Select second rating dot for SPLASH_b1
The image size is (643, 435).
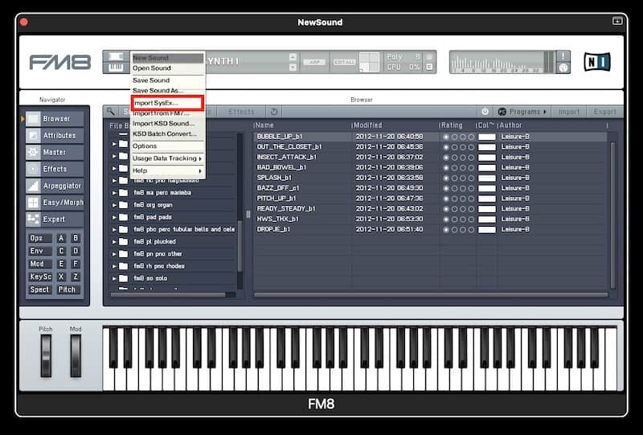(454, 178)
